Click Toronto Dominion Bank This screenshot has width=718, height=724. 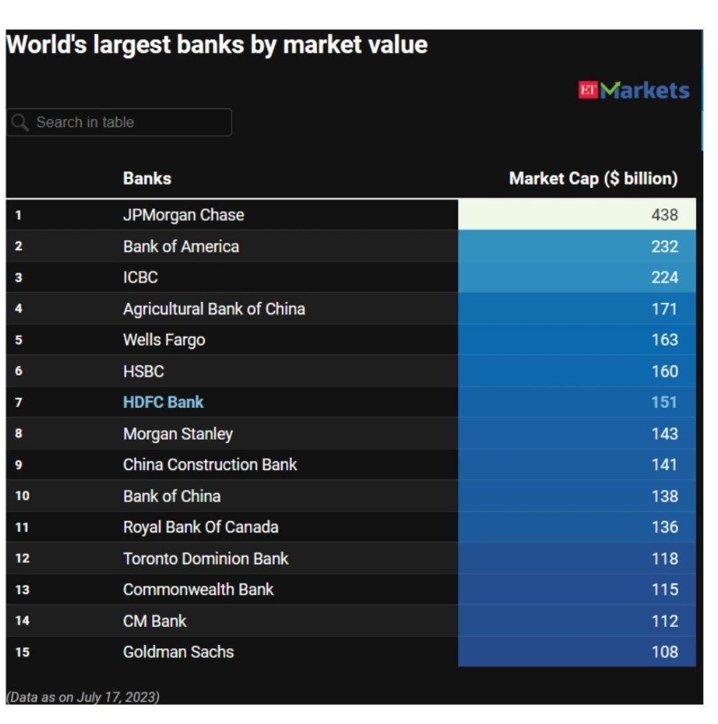[x=206, y=559]
